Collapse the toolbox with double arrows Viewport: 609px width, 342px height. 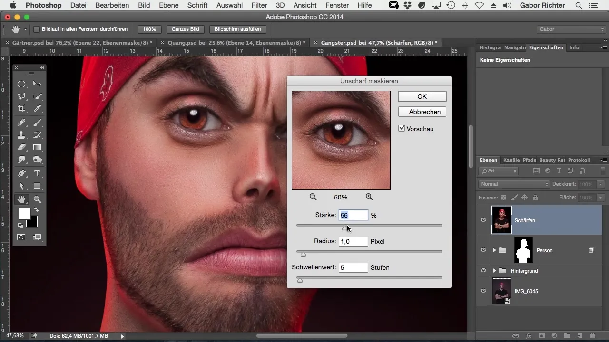(42, 68)
